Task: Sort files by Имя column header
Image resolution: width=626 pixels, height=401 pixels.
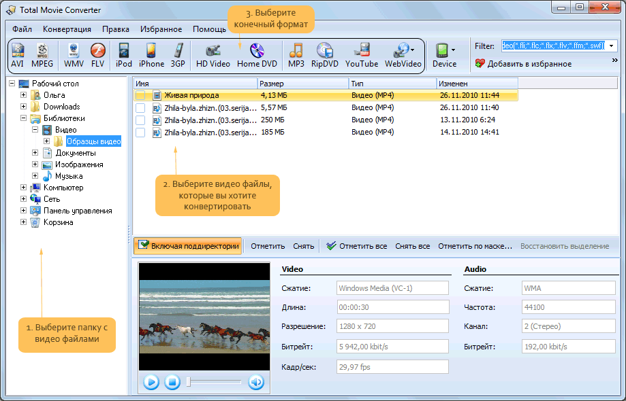Action: tap(195, 84)
